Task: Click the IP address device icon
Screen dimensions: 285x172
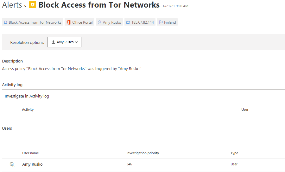Action: click(x=128, y=22)
